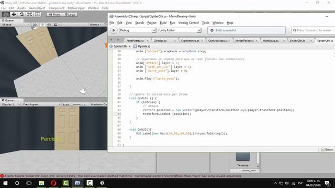Open MonoDevelop Version Control menu
Image resolution: width=335 pixels, height=188 pixels.
[x=188, y=23]
